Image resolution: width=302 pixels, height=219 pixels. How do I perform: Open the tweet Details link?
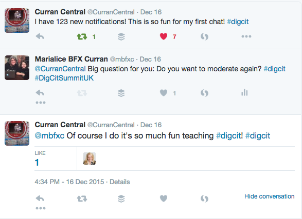(120, 182)
